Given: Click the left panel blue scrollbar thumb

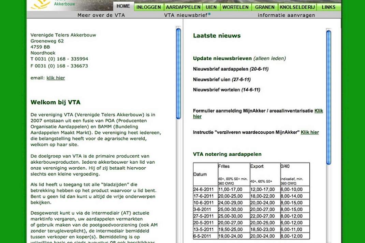Looking at the screenshot, I should pos(178,74).
